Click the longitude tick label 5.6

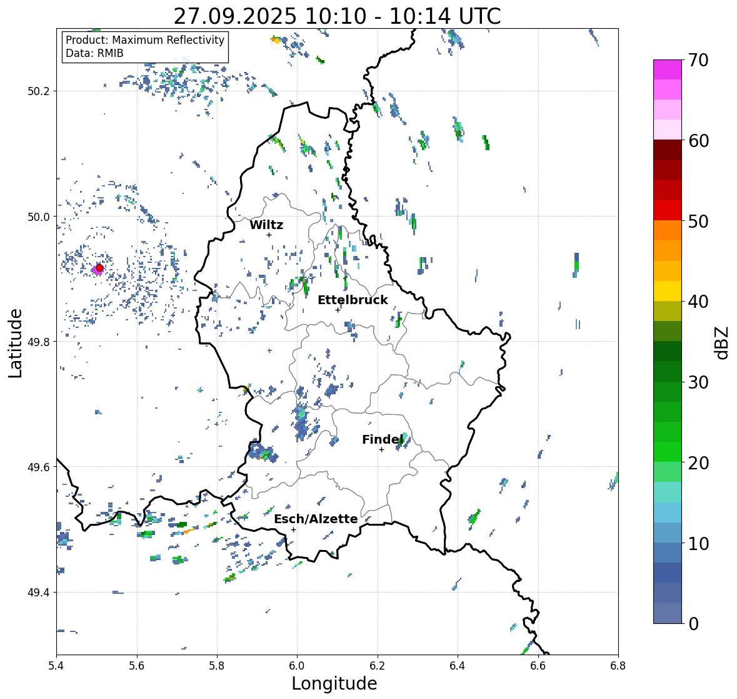point(137,665)
